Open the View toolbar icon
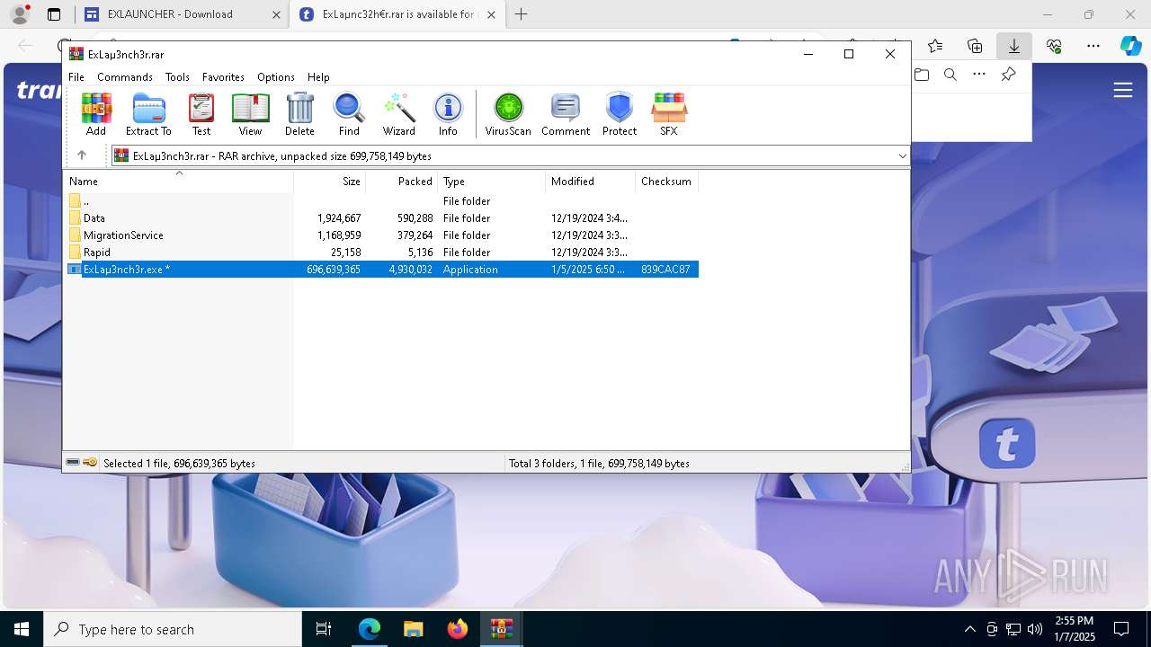Viewport: 1151px width, 647px height. (250, 114)
